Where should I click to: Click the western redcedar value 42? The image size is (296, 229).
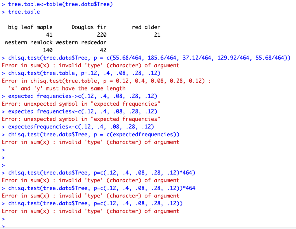click(104, 50)
